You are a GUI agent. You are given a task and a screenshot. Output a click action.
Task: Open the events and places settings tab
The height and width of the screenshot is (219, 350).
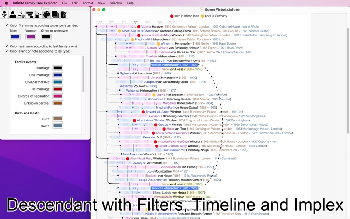click(21, 15)
